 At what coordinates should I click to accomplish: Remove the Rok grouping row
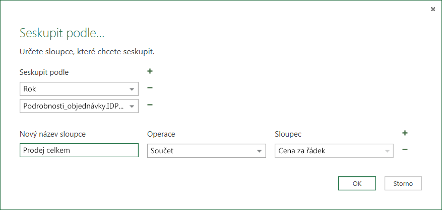[x=150, y=88]
